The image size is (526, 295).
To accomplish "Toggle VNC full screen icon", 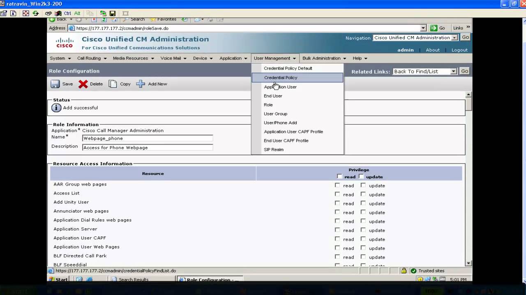I will (x=26, y=13).
